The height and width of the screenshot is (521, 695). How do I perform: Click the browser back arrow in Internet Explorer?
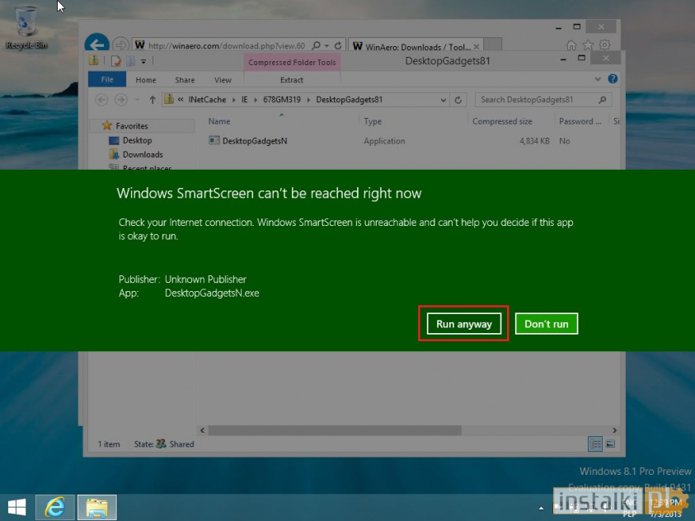click(x=98, y=44)
